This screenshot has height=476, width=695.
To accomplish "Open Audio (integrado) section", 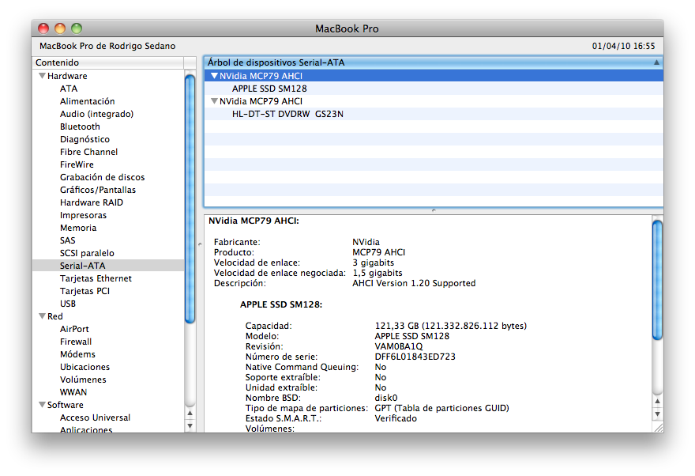I will coord(96,114).
